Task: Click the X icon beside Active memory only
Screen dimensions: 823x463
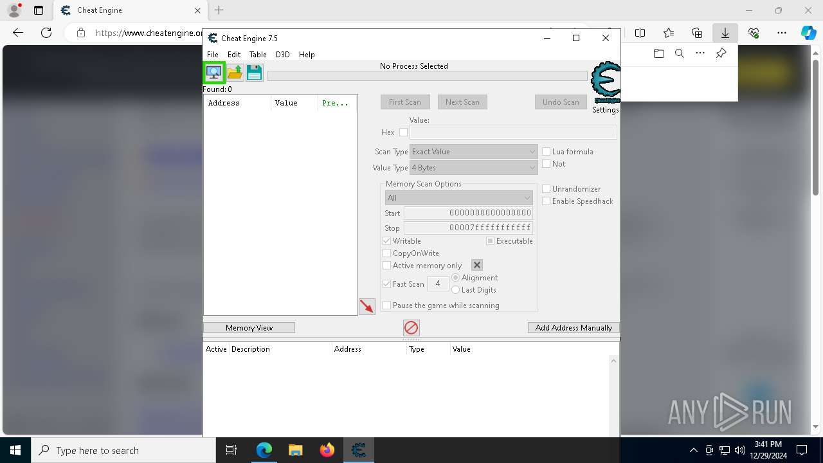Action: point(477,265)
